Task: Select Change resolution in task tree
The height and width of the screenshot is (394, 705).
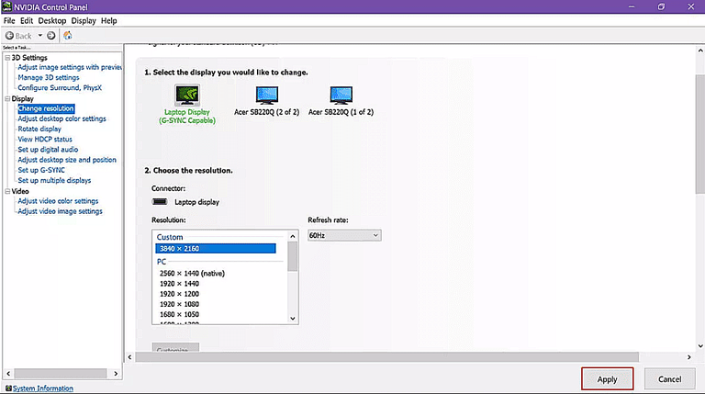Action: 46,108
